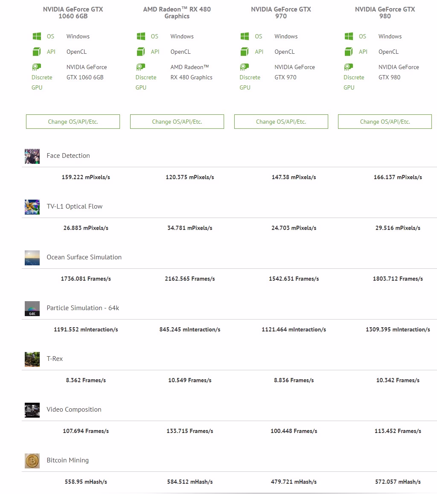Screen dimensions: 437x494
Task: Click the 572.057 mHash/s score
Action: tap(398, 481)
